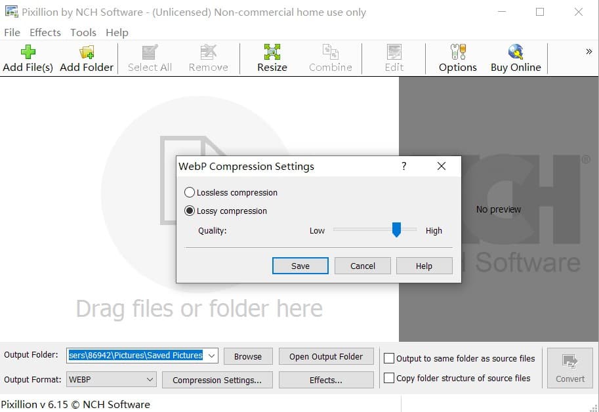Screen dimensions: 599x412
Task: Click the Buy Online icon
Action: [516, 52]
